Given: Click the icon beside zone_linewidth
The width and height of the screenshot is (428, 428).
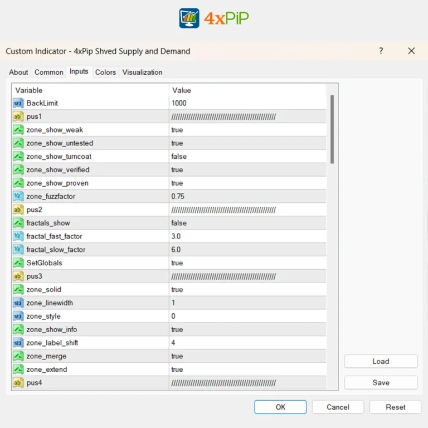Looking at the screenshot, I should pyautogui.click(x=18, y=303).
